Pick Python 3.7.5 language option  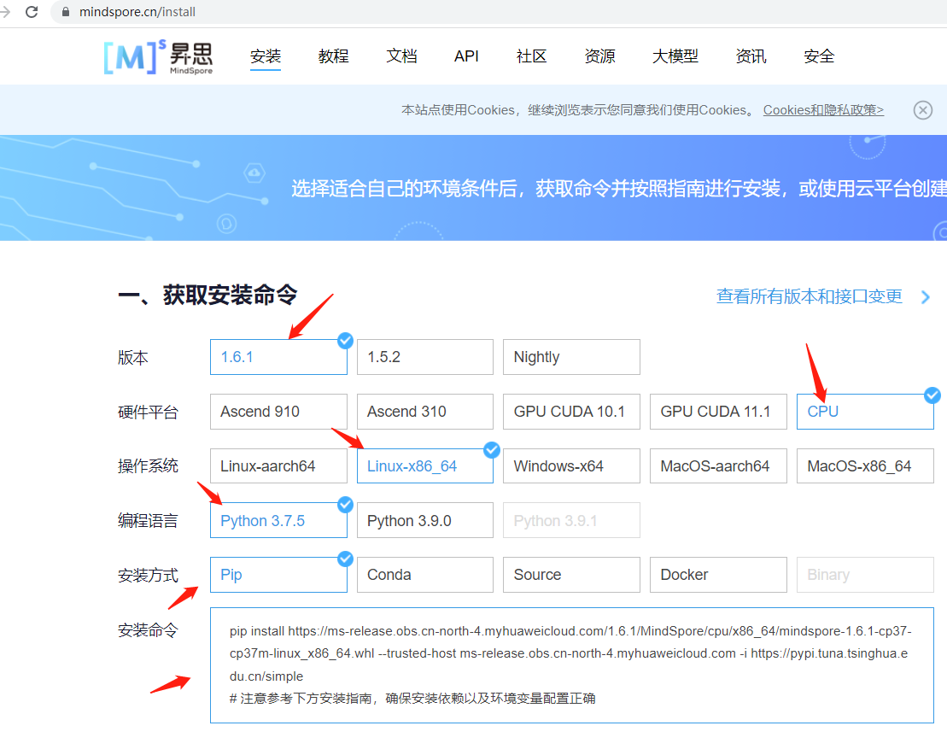coord(278,520)
